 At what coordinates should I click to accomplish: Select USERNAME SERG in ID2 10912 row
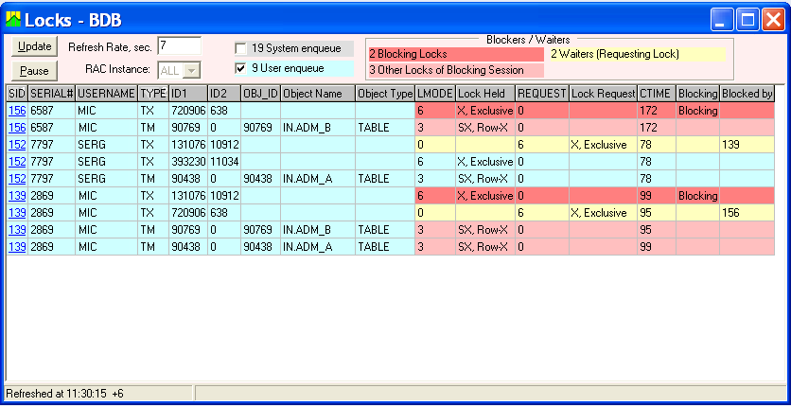coord(106,145)
